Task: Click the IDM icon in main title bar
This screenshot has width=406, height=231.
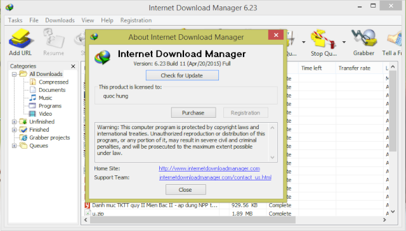Action: pos(10,7)
